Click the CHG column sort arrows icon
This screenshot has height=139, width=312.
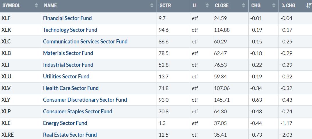(274, 6)
